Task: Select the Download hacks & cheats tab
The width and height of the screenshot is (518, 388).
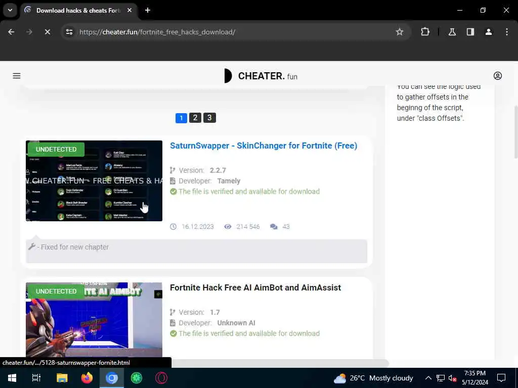Action: 78,11
